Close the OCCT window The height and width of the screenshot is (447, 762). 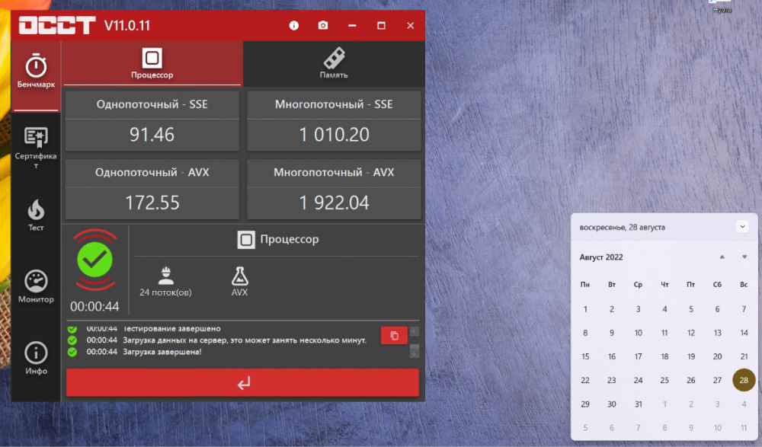[x=411, y=25]
